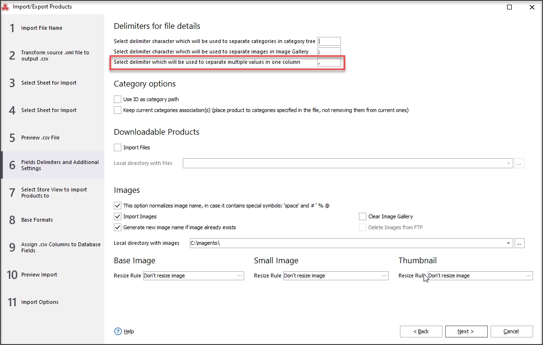Click the multiple values delimiter field
The width and height of the screenshot is (543, 345).
(329, 62)
